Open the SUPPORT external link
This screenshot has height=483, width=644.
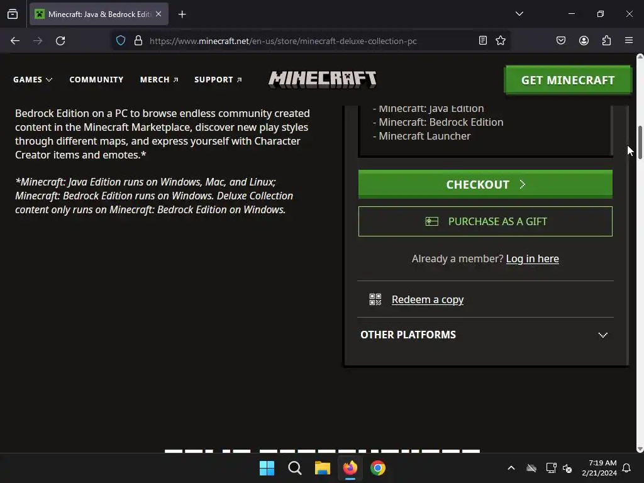point(218,80)
